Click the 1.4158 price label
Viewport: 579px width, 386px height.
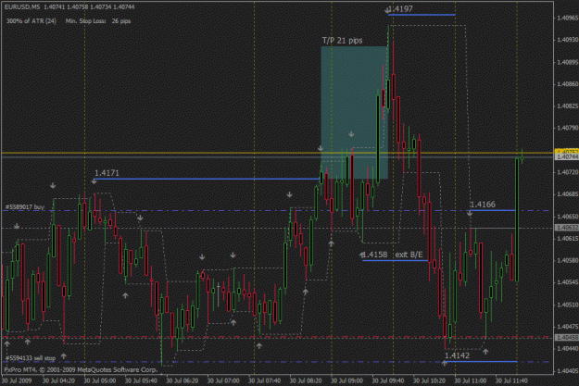[375, 255]
